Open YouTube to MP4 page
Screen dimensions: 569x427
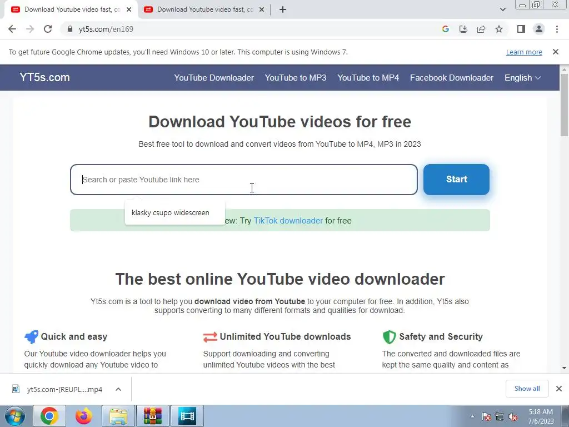coord(368,78)
